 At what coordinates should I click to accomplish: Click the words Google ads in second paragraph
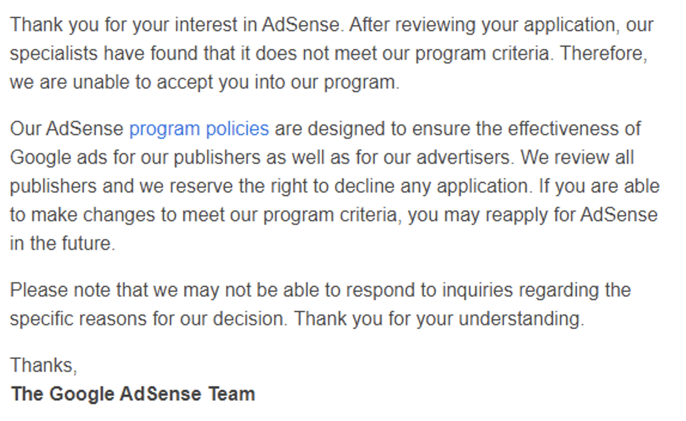[x=59, y=157]
